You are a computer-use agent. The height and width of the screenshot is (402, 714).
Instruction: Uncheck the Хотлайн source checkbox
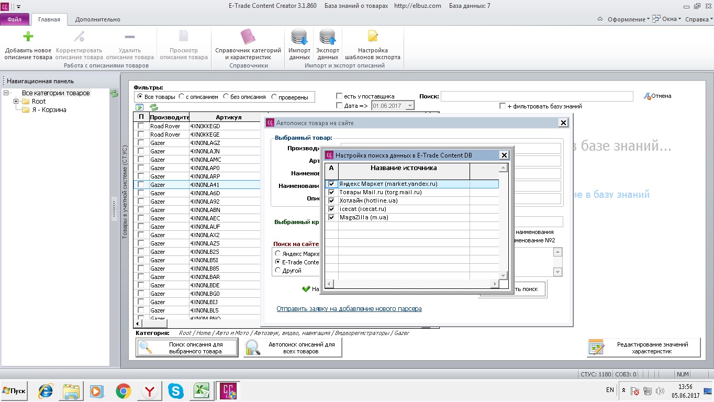click(x=331, y=201)
